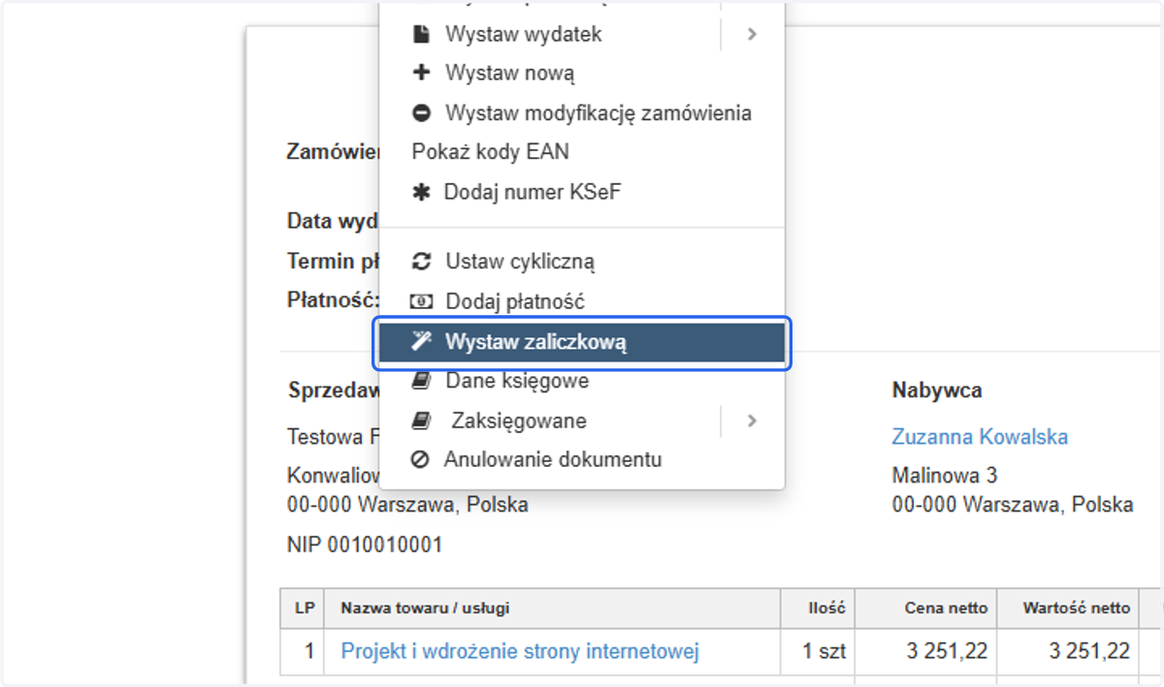Click the document icon beside Wystaw wydatek
1164x687 pixels.
pos(421,34)
